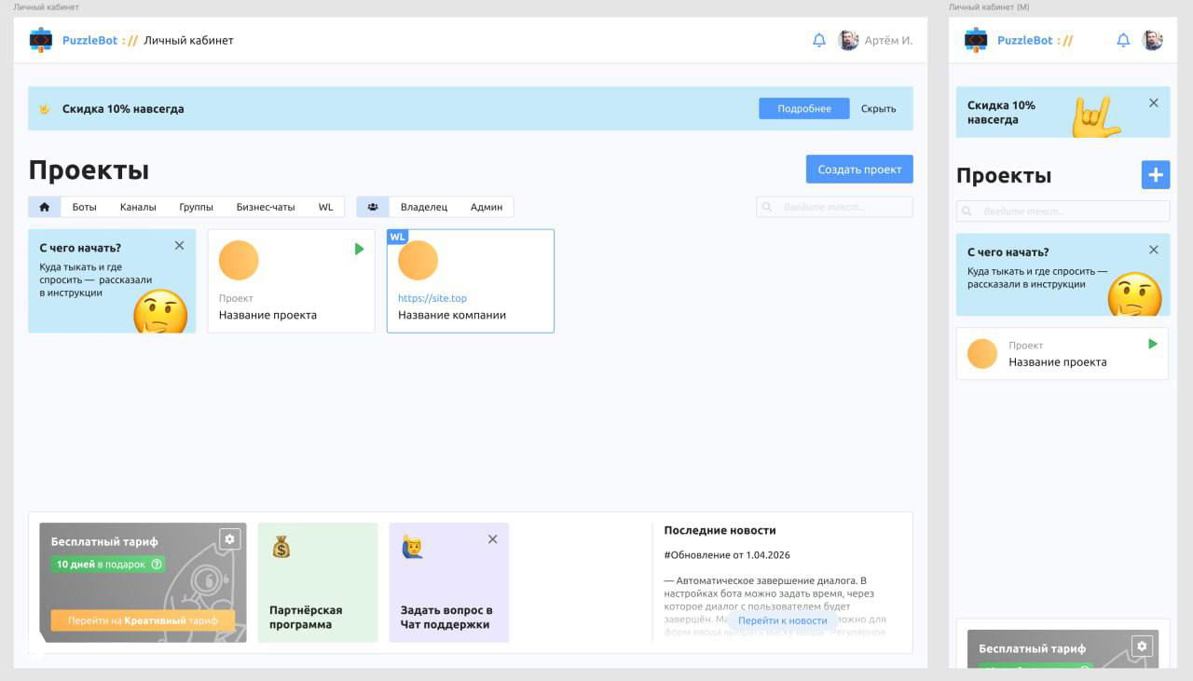Open profile via the Артём И. avatar
The width and height of the screenshot is (1193, 681).
pyautogui.click(x=848, y=40)
